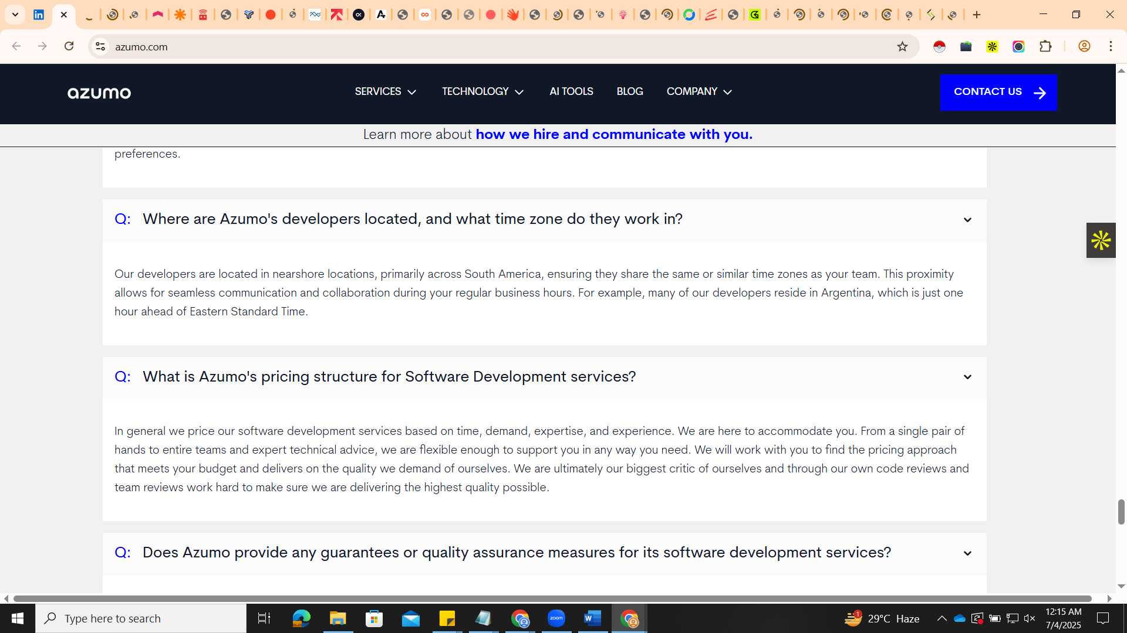Collapse the pricing structure question
1127x633 pixels.
967,377
